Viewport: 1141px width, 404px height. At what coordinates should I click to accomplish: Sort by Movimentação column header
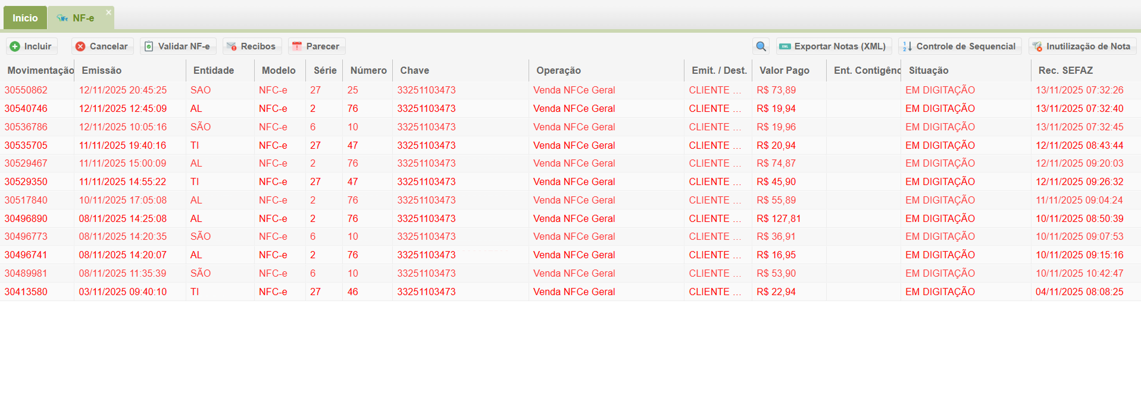pos(39,70)
